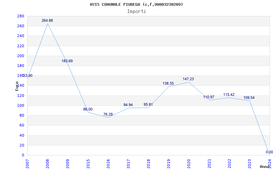The height and width of the screenshot is (170, 273).
Task: Click the 95.81 value label
Action: coord(148,105)
